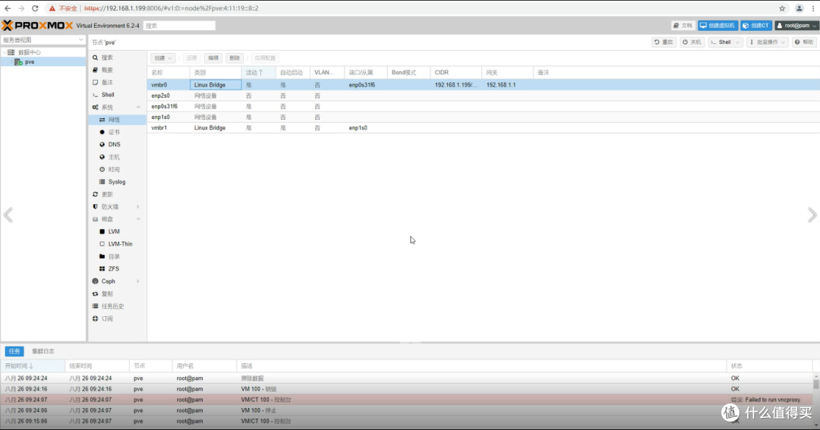The width and height of the screenshot is (820, 430).
Task: Click the Firewall (防火墙) shield icon
Action: coord(95,207)
